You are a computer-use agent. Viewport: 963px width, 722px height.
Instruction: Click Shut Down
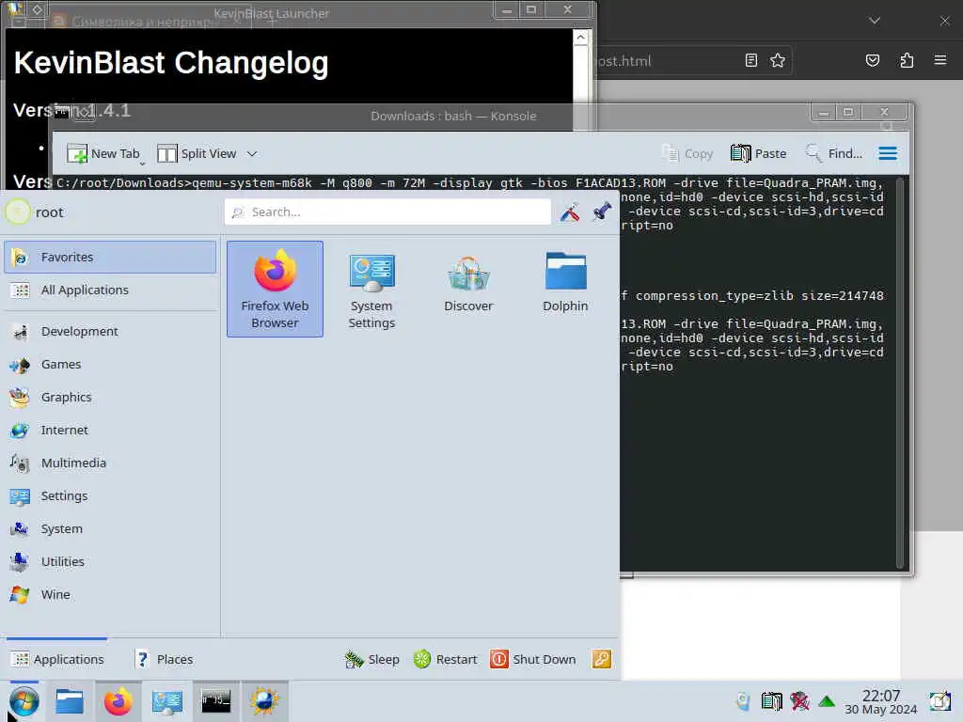tap(533, 659)
